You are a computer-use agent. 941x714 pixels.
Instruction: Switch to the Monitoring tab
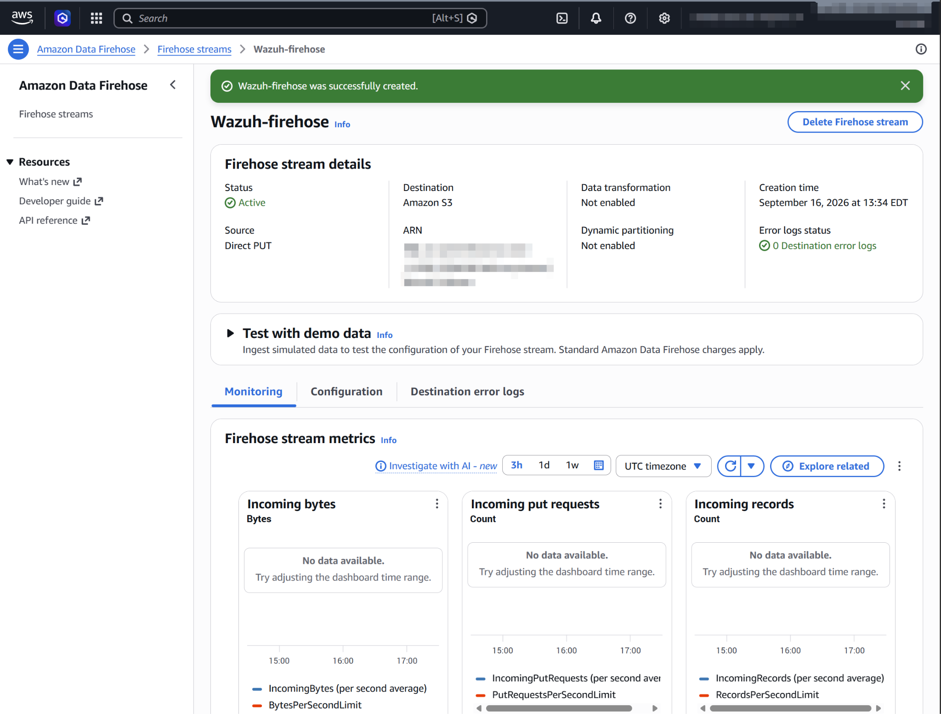(x=254, y=392)
